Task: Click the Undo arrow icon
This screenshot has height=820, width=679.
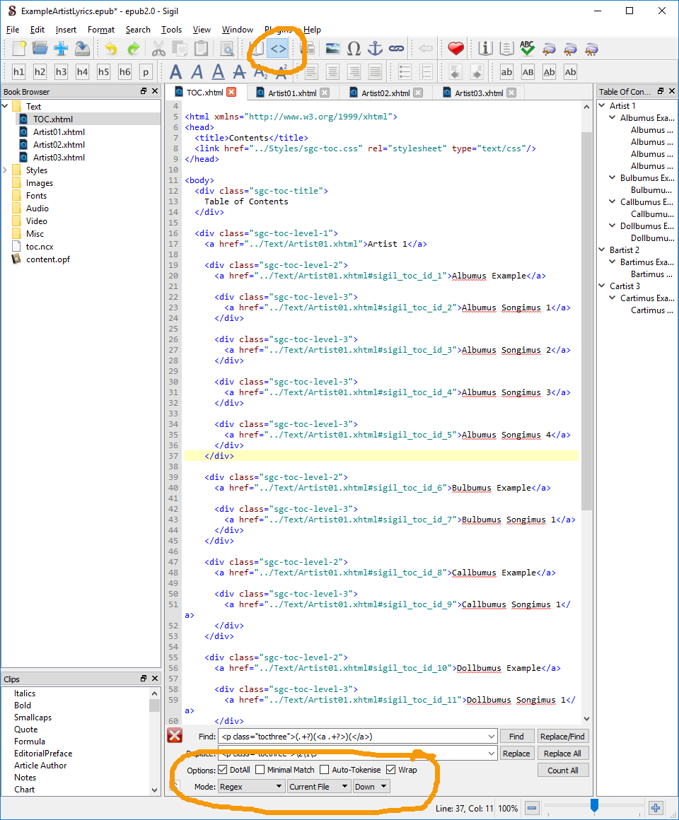Action: [110, 49]
